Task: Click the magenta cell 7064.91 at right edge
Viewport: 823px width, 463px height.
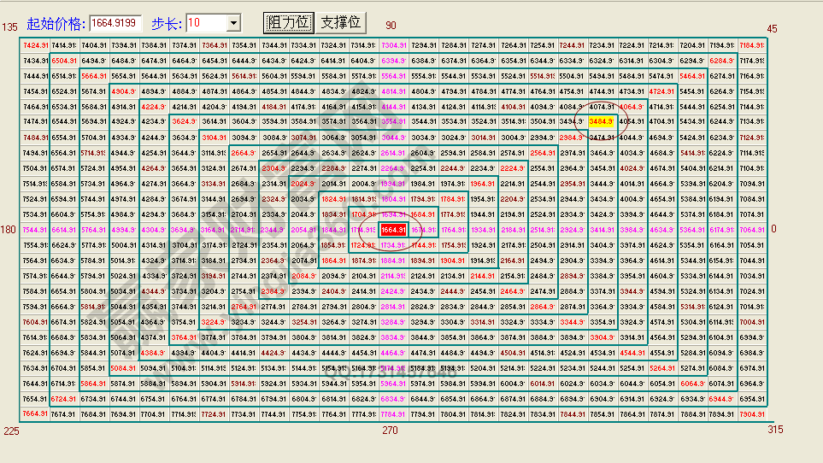Action: coord(752,230)
